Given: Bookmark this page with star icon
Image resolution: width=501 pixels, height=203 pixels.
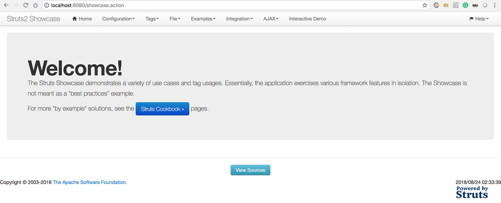Looking at the screenshot, I should 425,5.
